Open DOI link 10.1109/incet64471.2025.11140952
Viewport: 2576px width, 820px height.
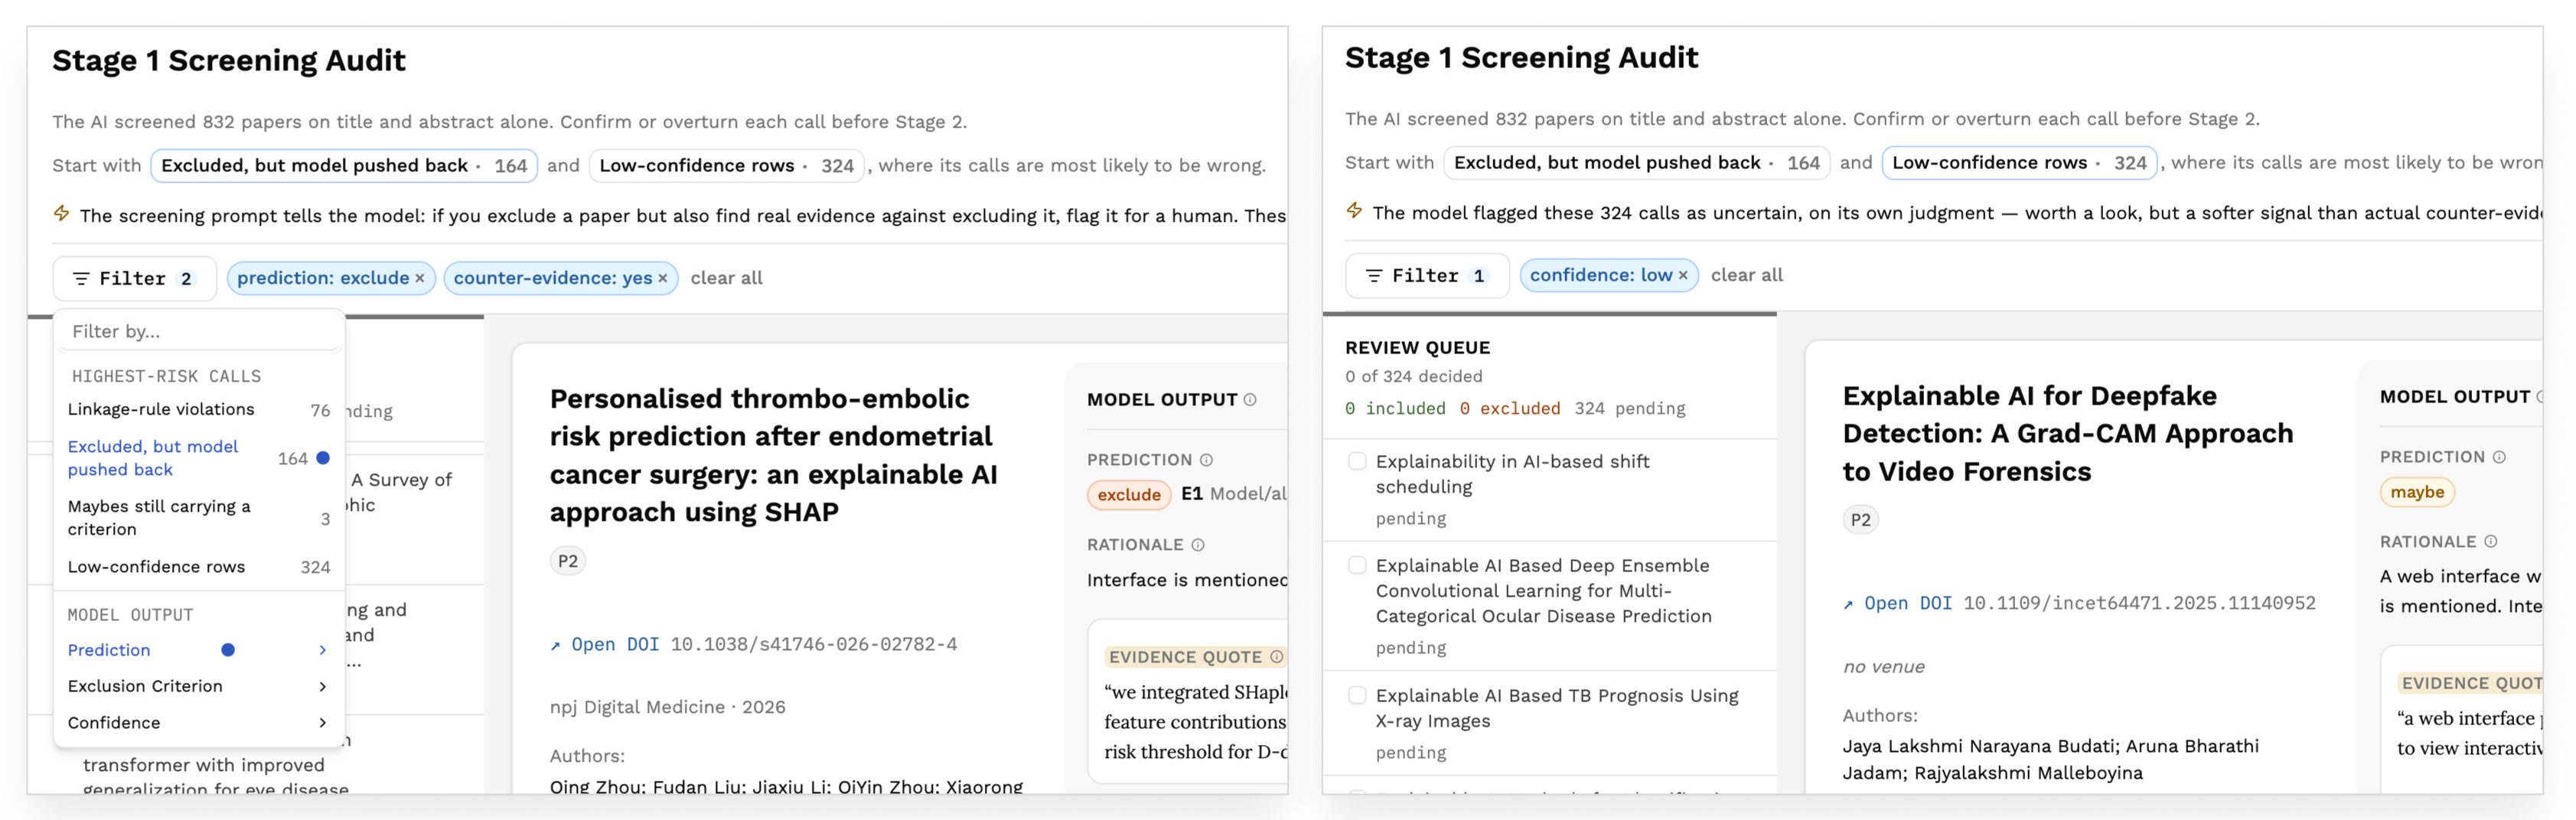[2079, 604]
